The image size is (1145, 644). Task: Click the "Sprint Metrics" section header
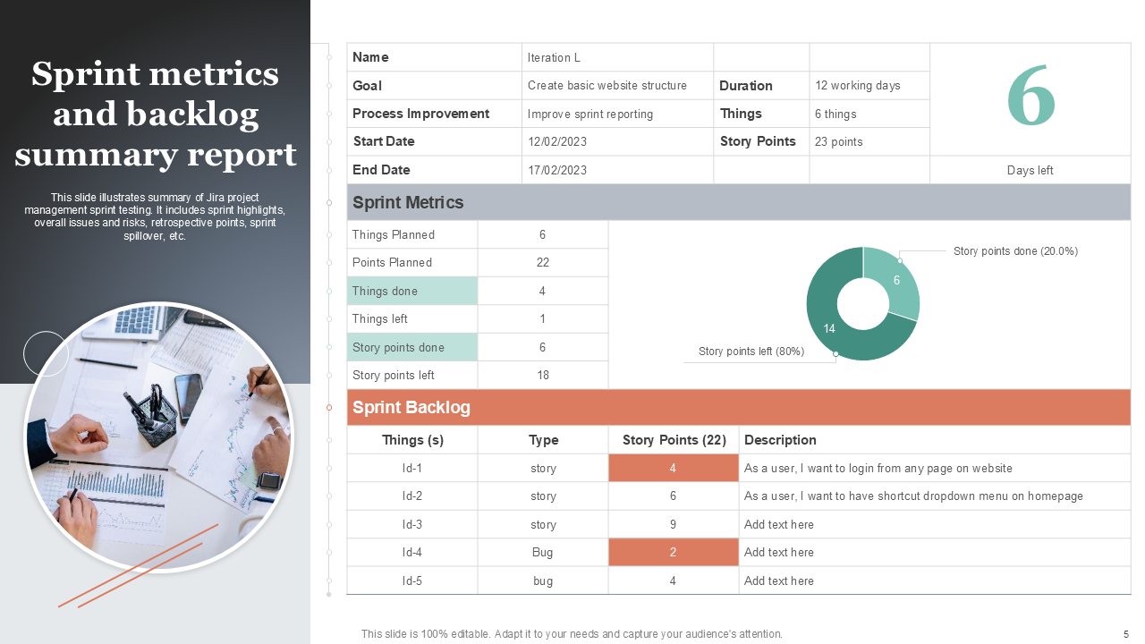point(739,202)
